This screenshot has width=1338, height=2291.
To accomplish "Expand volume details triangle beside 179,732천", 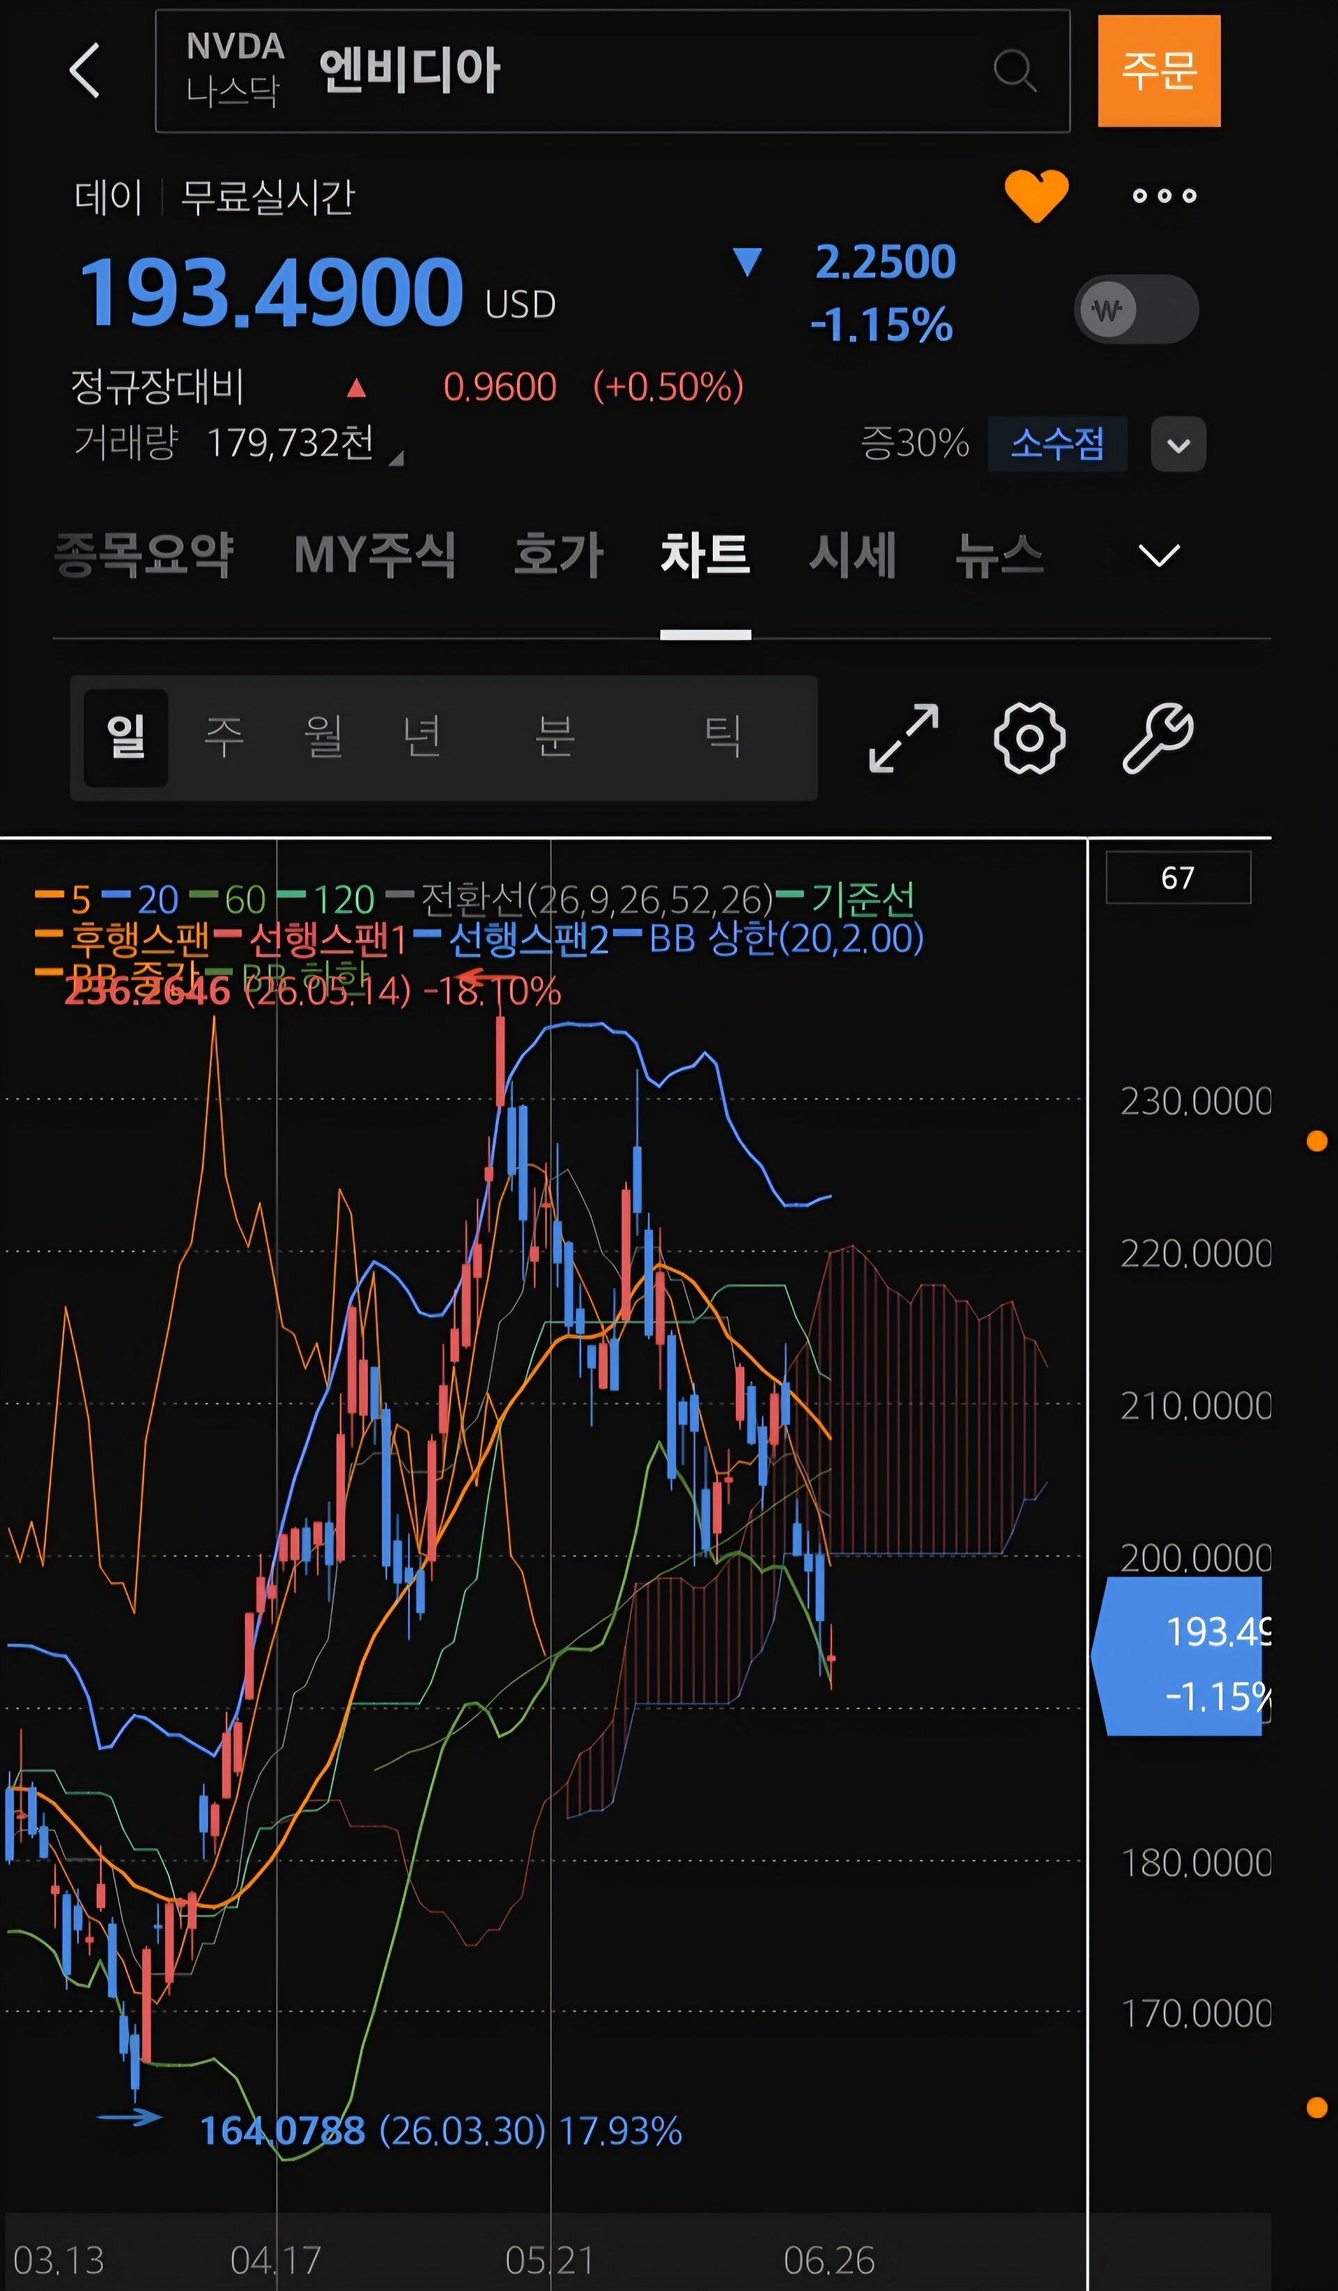I will point(397,459).
